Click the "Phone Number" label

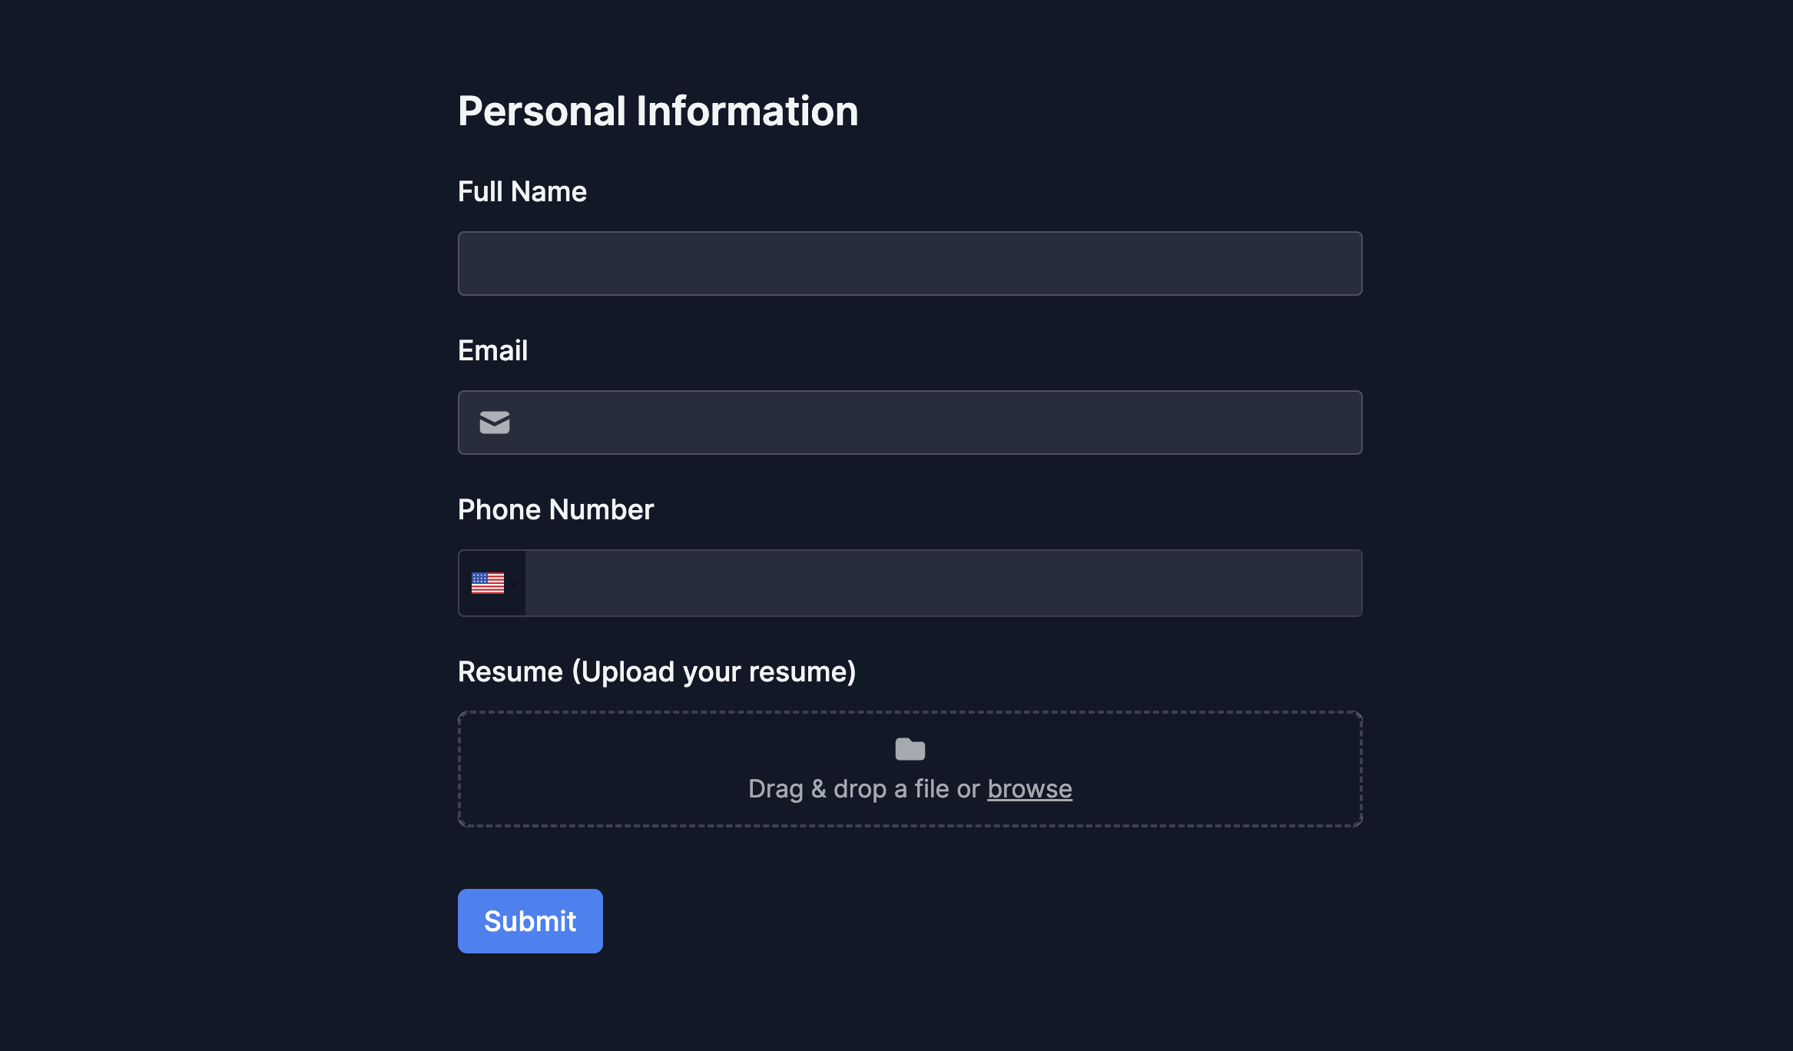click(555, 509)
